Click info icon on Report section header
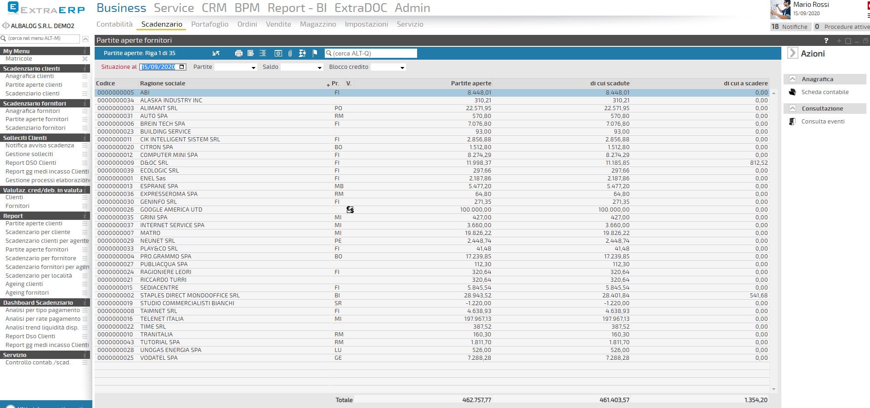The width and height of the screenshot is (870, 408). tap(85, 216)
